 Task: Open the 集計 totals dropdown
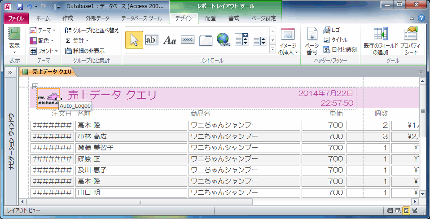click(x=77, y=40)
